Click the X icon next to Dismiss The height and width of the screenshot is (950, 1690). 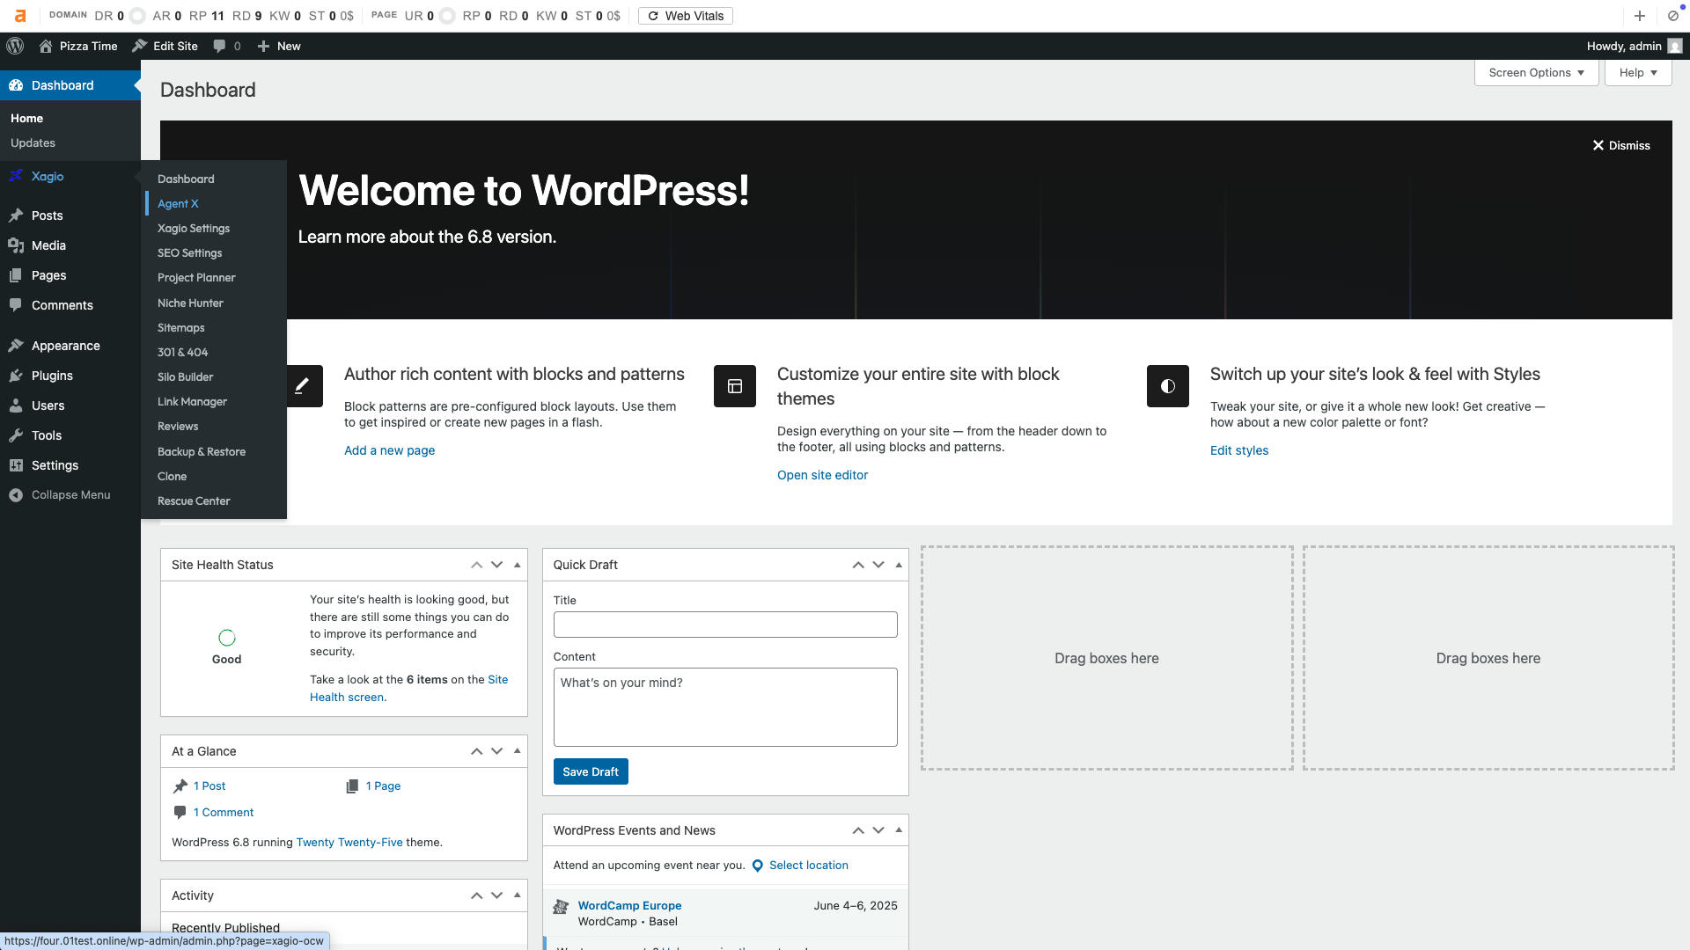(x=1598, y=145)
